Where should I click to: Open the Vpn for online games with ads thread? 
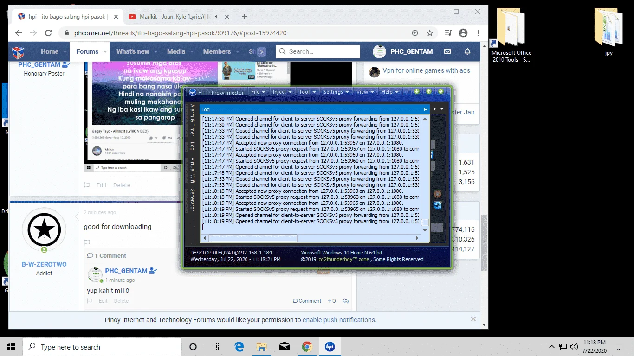point(426,70)
